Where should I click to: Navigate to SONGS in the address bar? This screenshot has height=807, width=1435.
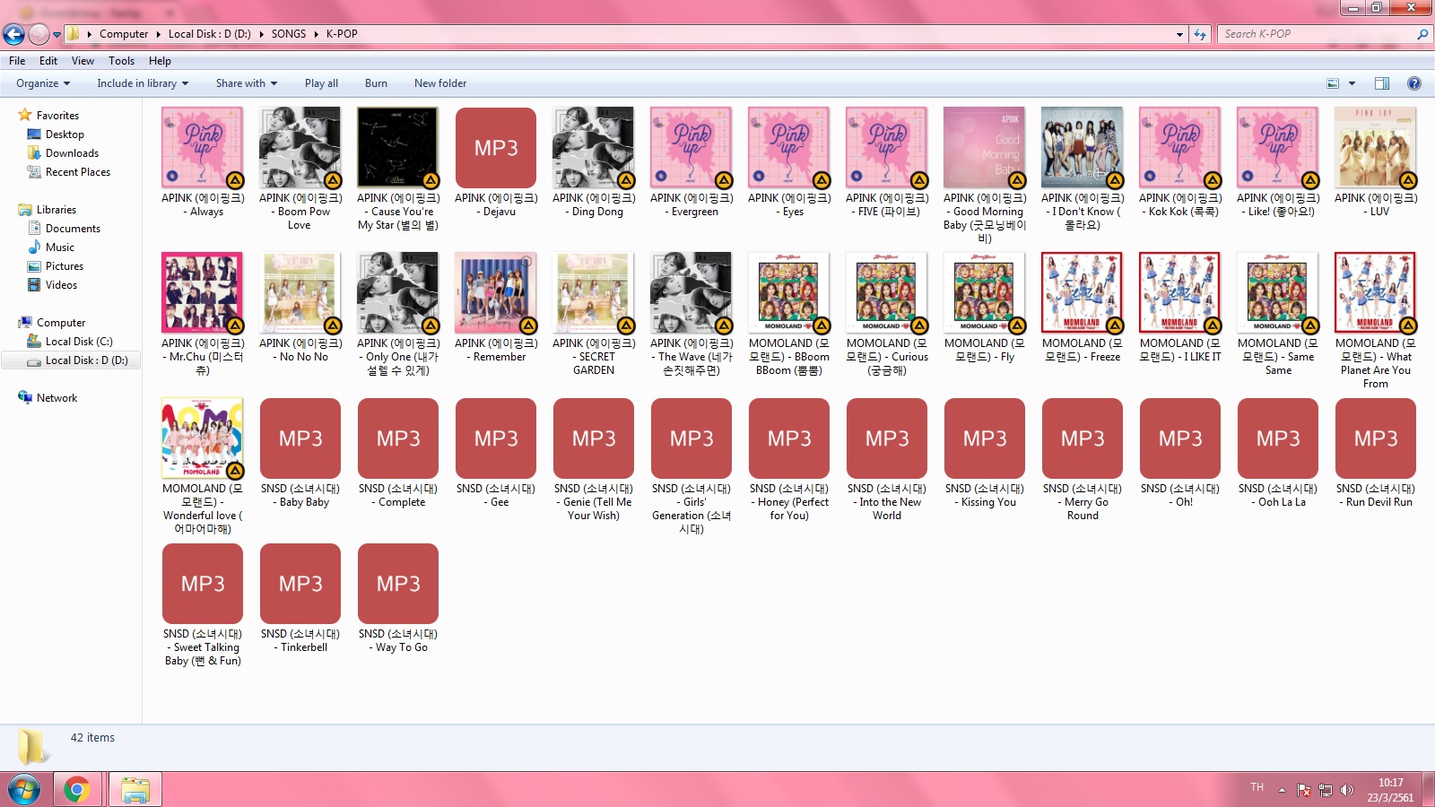click(289, 34)
